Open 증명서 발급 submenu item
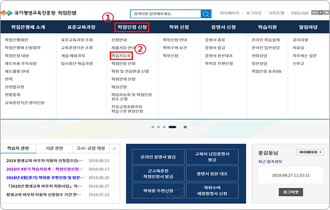330x210 pixels. click(215, 48)
